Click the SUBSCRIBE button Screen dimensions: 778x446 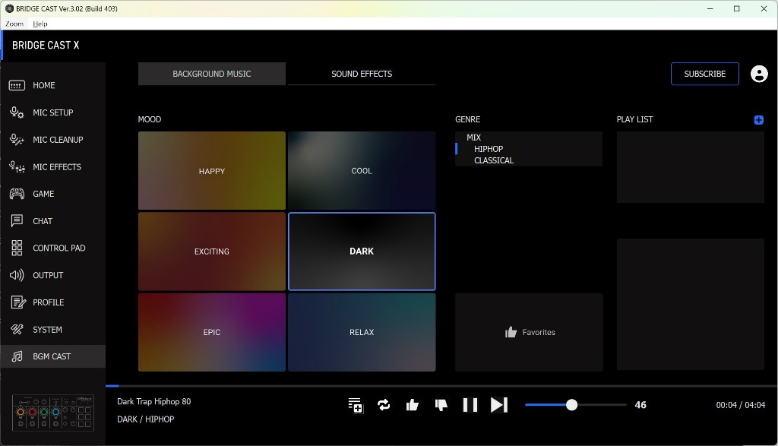(704, 74)
